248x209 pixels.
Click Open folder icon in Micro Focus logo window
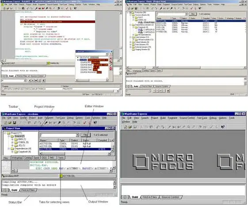point(130,127)
